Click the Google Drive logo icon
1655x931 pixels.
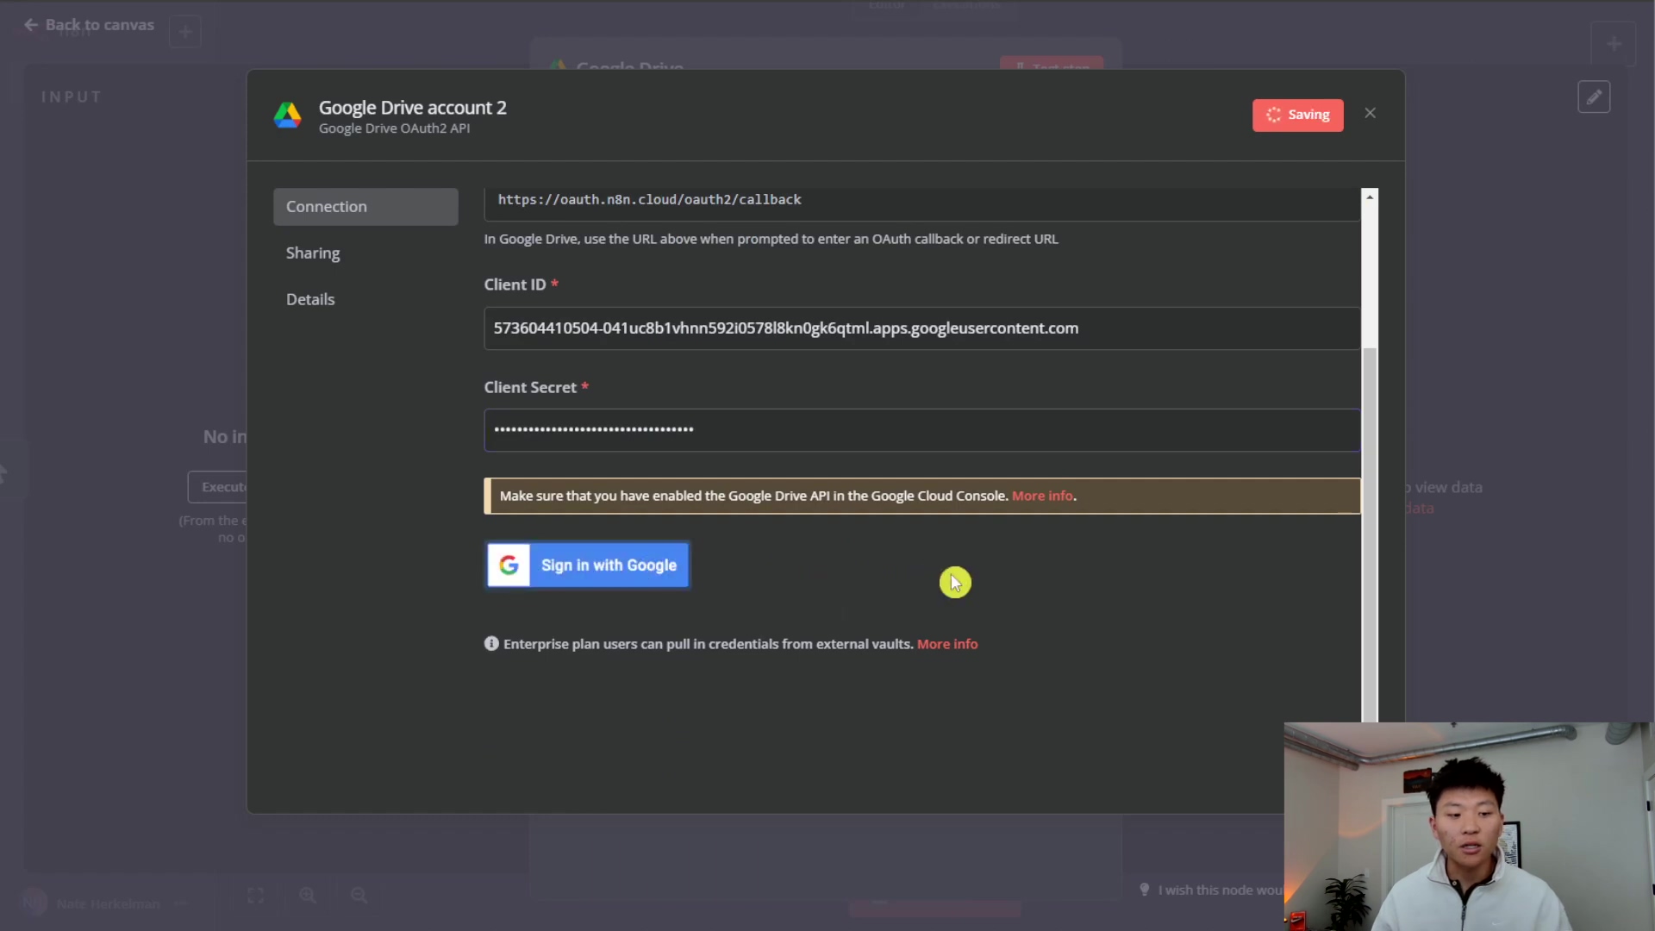(288, 116)
